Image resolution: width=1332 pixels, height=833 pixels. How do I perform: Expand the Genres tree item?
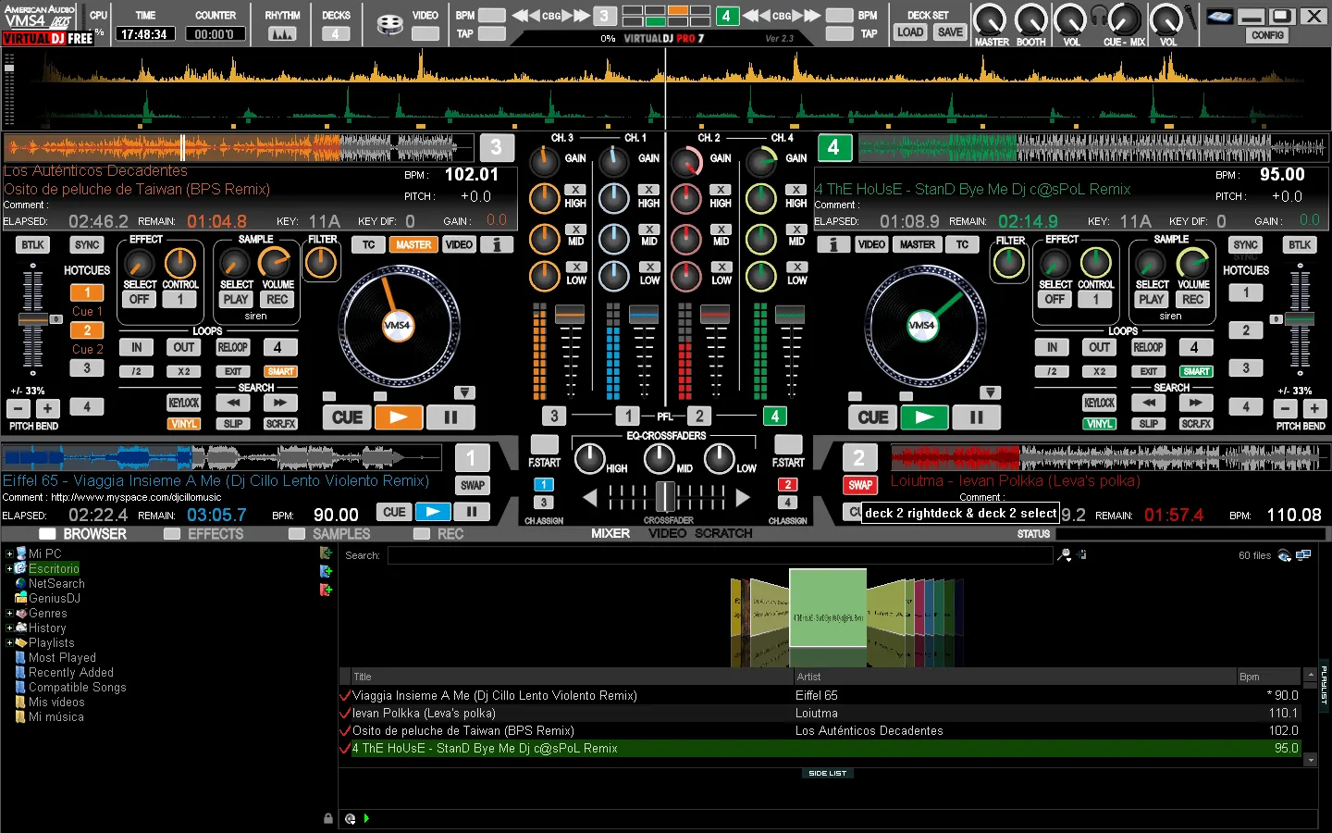pos(7,613)
